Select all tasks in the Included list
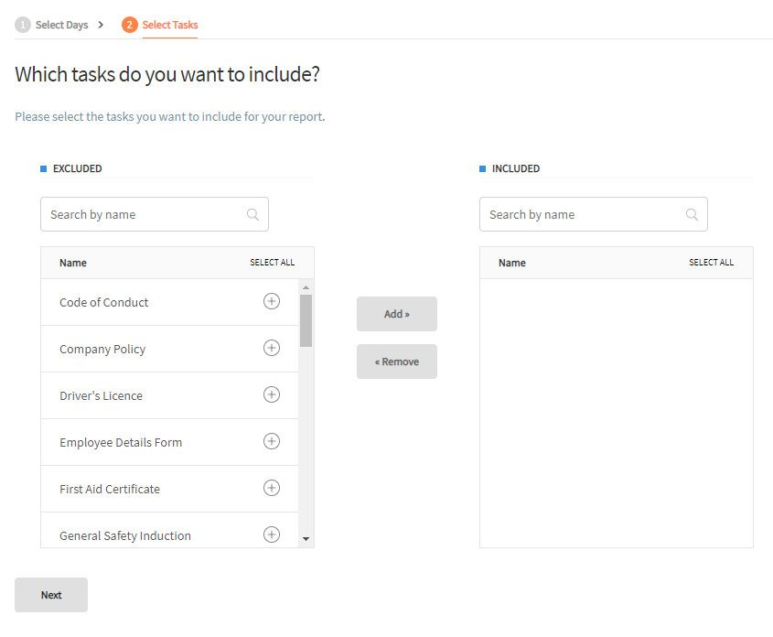This screenshot has width=773, height=637. click(x=711, y=263)
